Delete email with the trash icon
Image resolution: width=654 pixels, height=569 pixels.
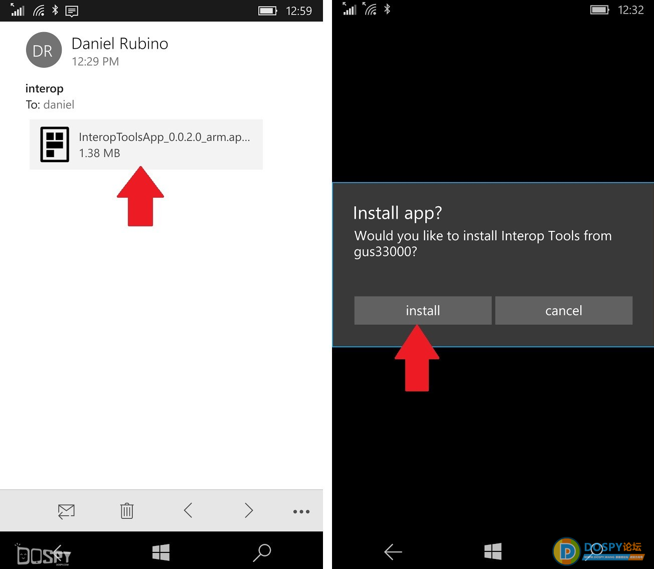(127, 511)
